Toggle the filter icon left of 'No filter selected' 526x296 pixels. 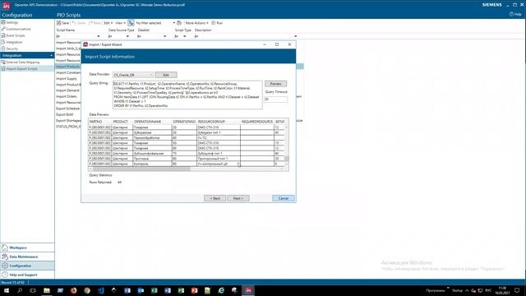131,23
